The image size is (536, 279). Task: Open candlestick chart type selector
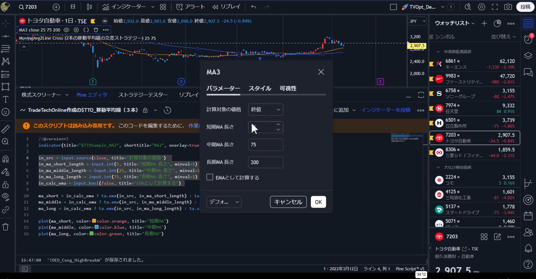coord(89,7)
